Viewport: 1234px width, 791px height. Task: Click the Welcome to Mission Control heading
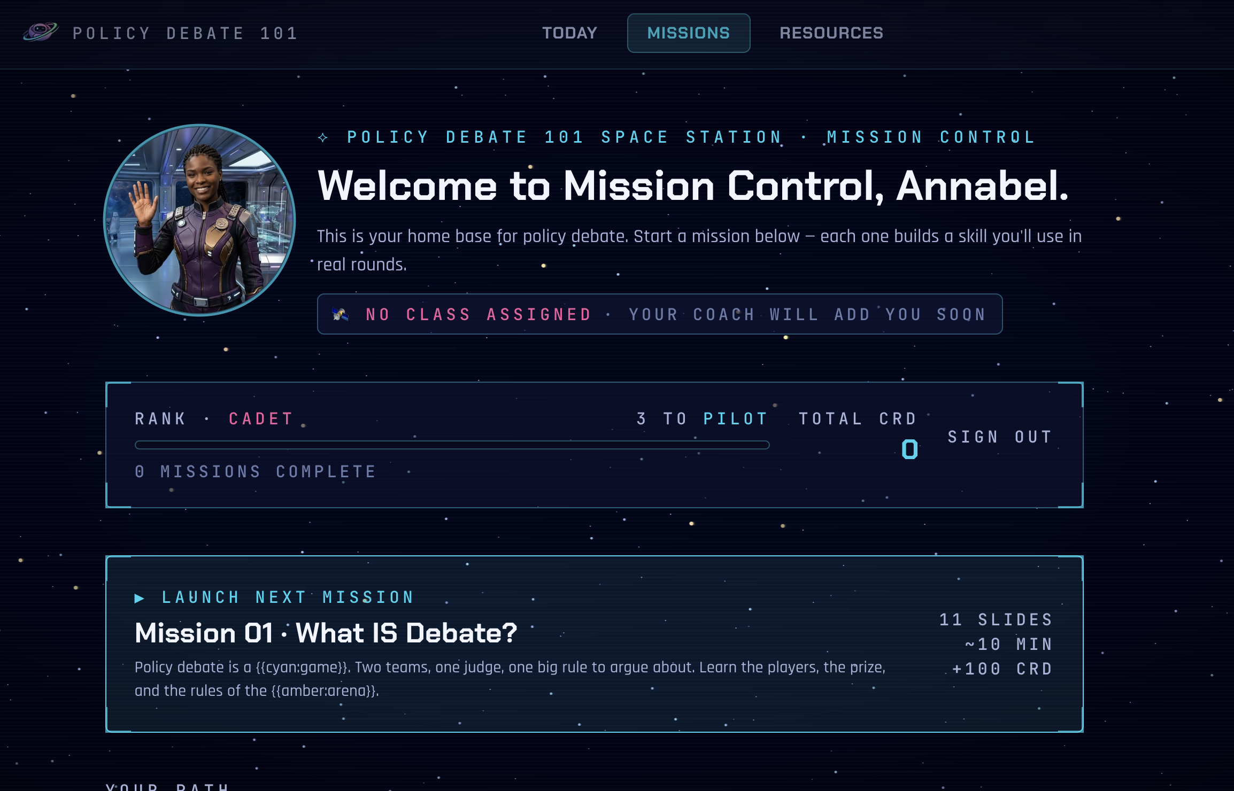coord(693,185)
